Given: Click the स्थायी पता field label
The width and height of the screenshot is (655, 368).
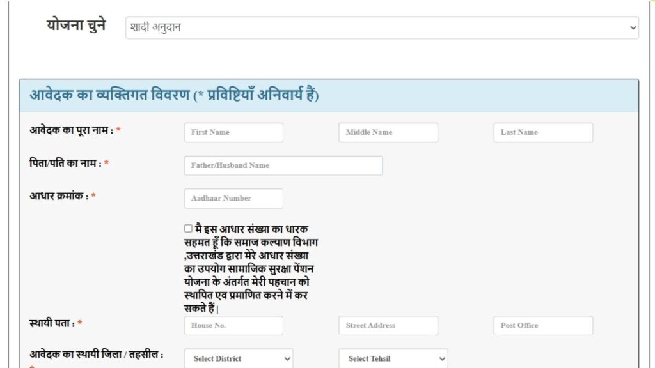Looking at the screenshot, I should 51,323.
